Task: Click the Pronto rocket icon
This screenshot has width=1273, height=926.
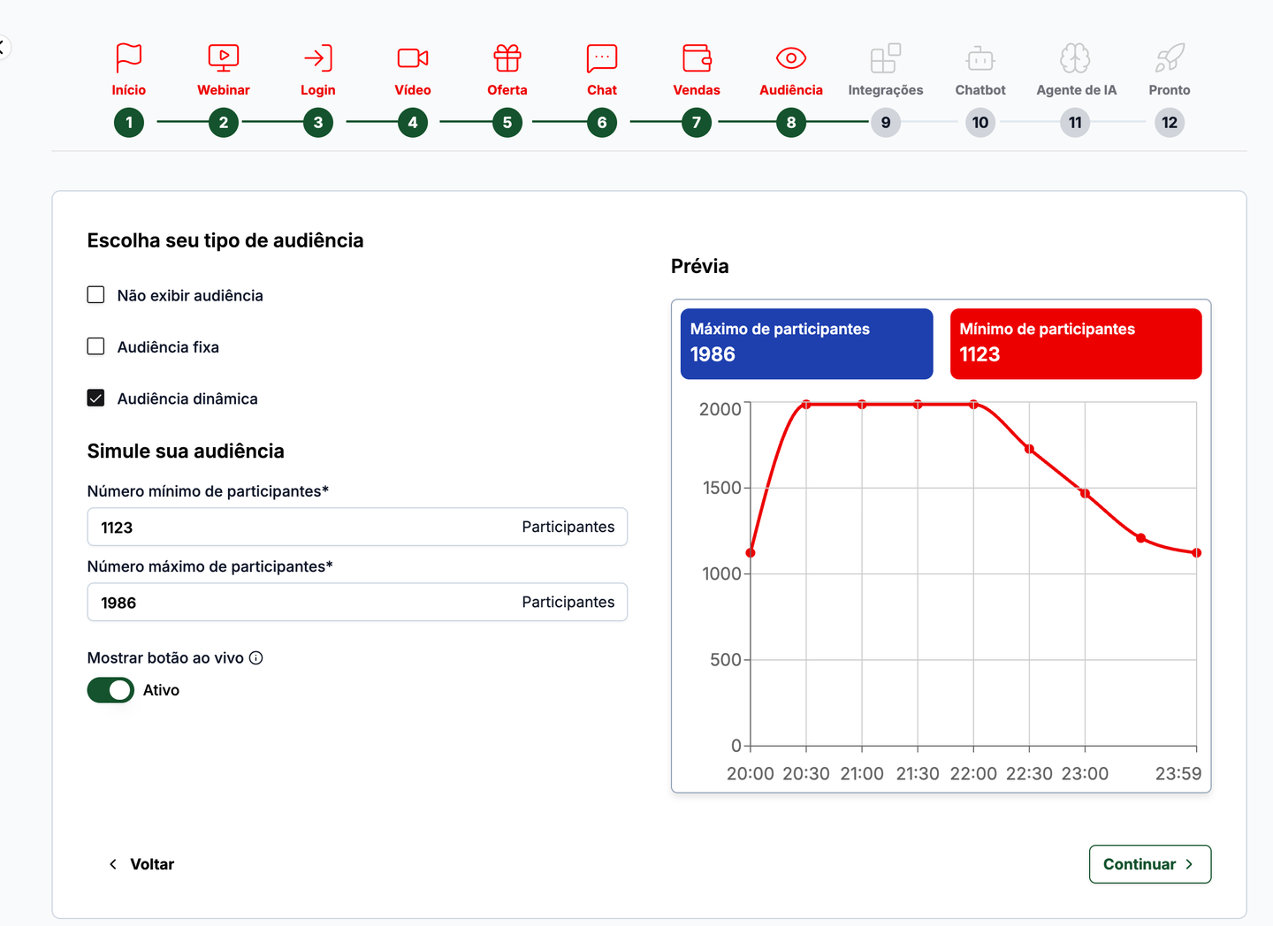Action: [x=1170, y=57]
